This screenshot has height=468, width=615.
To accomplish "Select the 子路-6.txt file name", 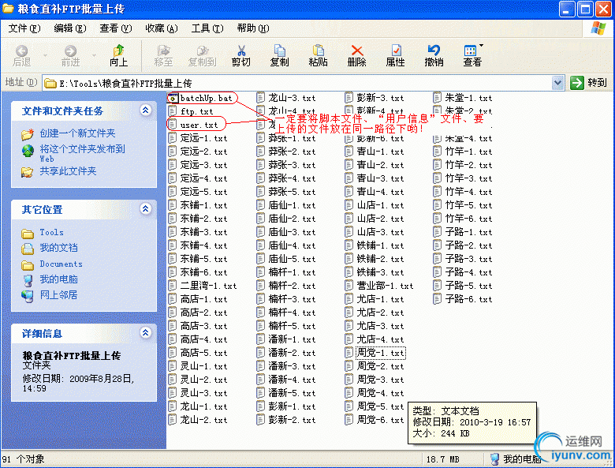I will click(468, 299).
